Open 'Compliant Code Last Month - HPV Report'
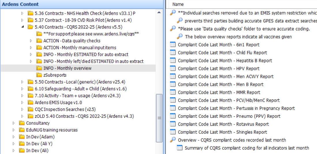317x154 pixels. [219, 68]
